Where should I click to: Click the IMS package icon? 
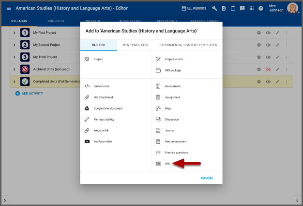pyautogui.click(x=158, y=70)
